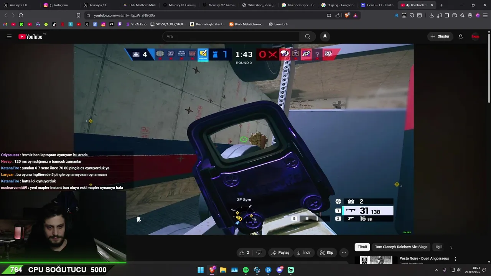Switch to the t1 geng Google tab
This screenshot has height=276, width=491.
pyautogui.click(x=338, y=5)
